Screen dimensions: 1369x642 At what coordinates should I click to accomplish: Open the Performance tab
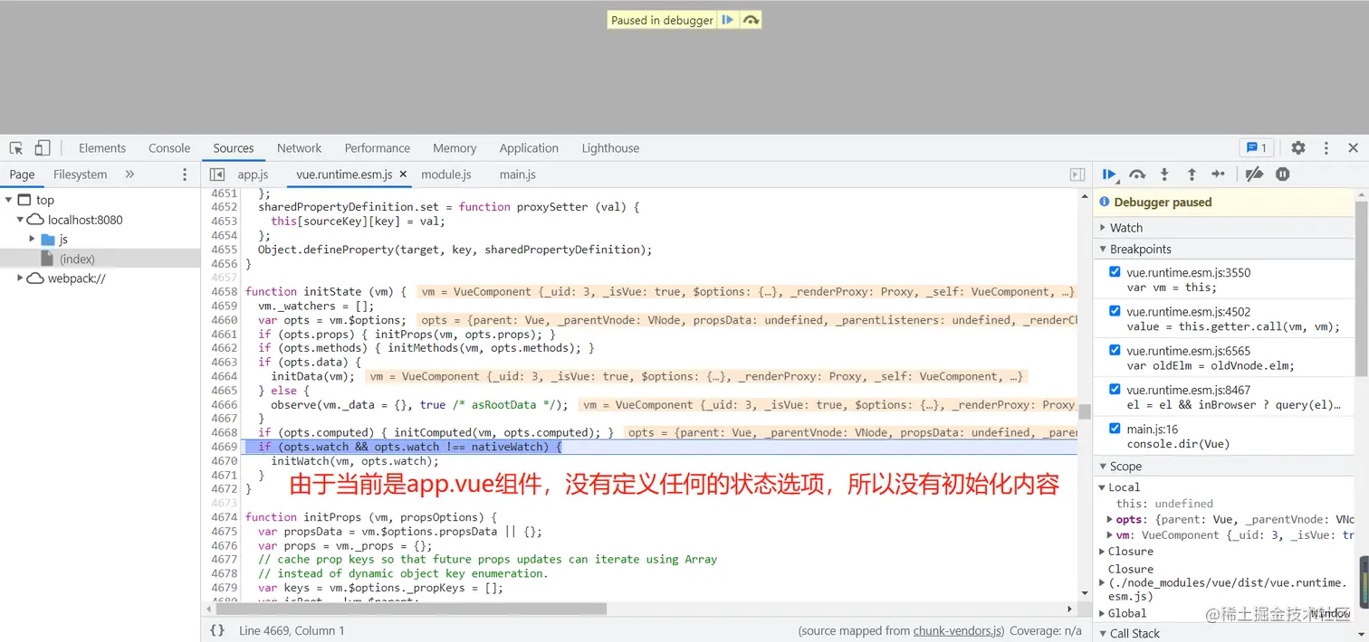tap(378, 148)
